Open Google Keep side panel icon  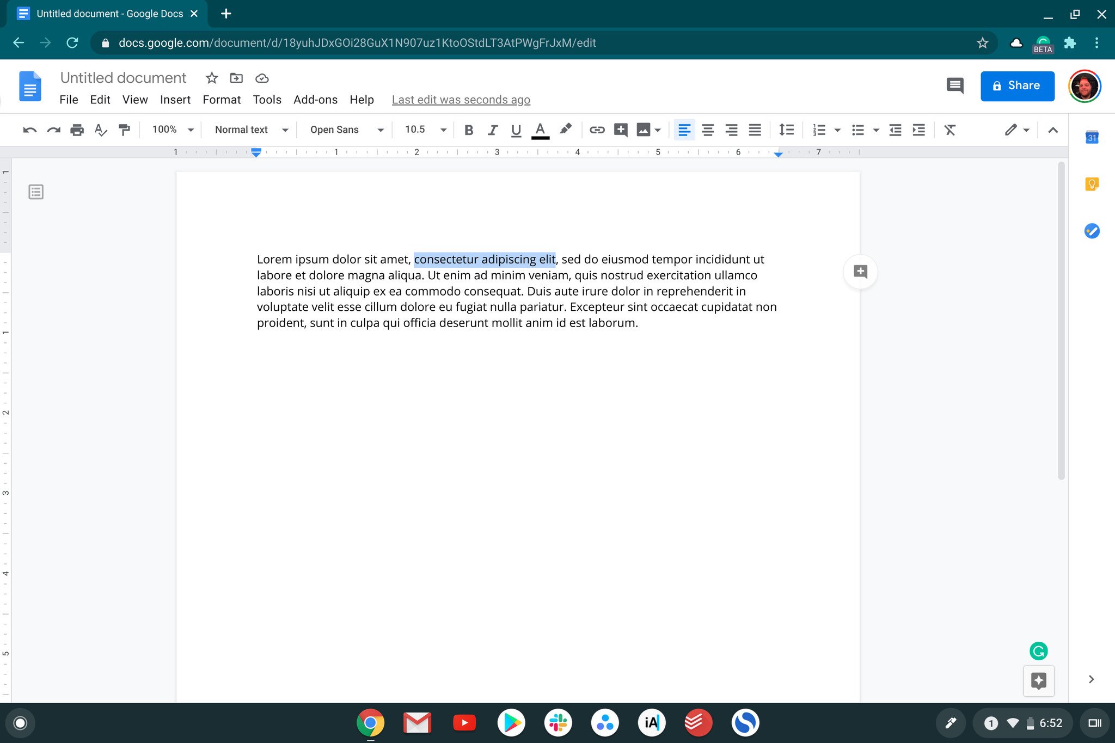tap(1092, 184)
